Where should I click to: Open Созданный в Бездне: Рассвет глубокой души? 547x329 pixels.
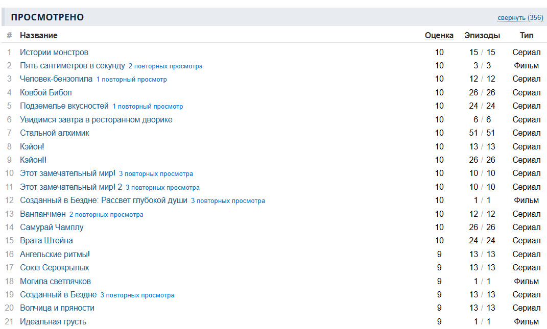point(104,200)
